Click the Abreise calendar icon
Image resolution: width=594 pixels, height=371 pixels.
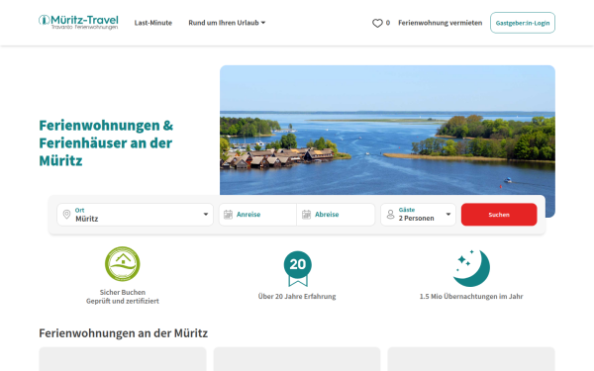[x=307, y=215]
